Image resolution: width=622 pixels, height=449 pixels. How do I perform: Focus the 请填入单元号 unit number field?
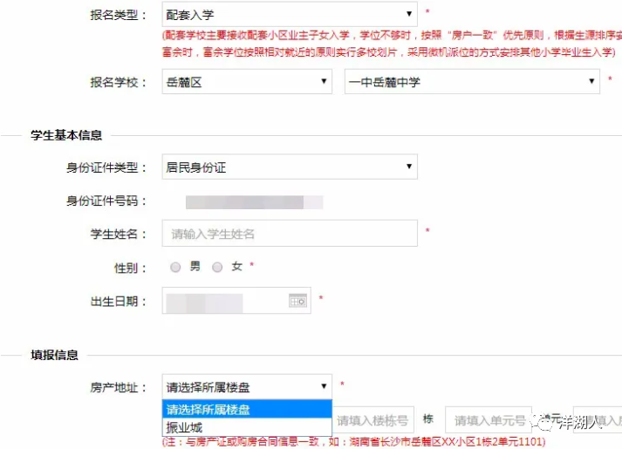pyautogui.click(x=489, y=420)
